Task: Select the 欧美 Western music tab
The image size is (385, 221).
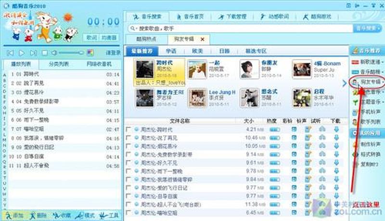Action: (197, 51)
